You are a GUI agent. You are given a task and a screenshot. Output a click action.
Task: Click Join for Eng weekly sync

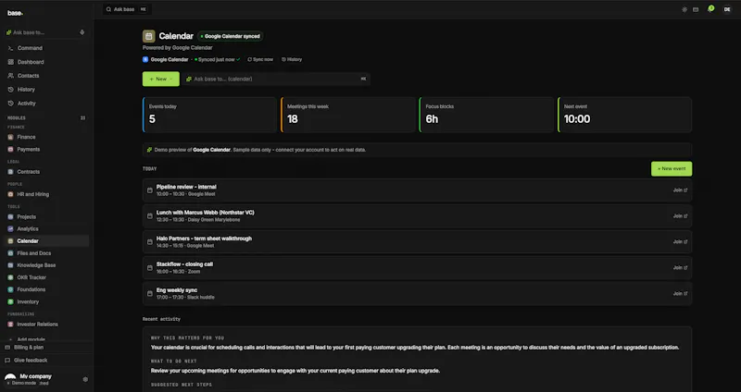(680, 293)
